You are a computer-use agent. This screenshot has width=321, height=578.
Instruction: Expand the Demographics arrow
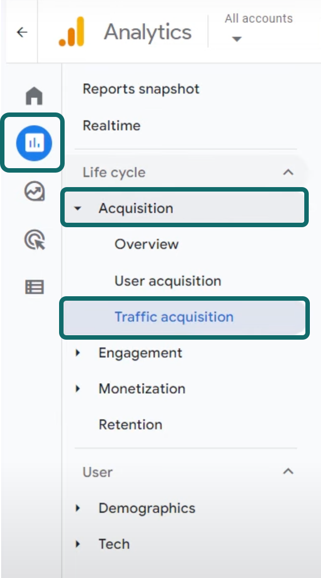(x=77, y=508)
